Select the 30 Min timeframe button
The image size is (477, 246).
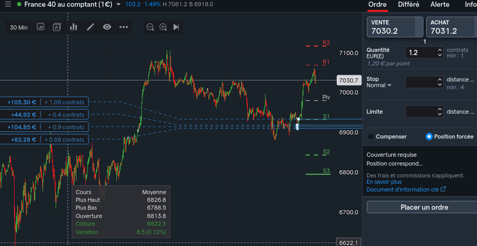coord(19,28)
